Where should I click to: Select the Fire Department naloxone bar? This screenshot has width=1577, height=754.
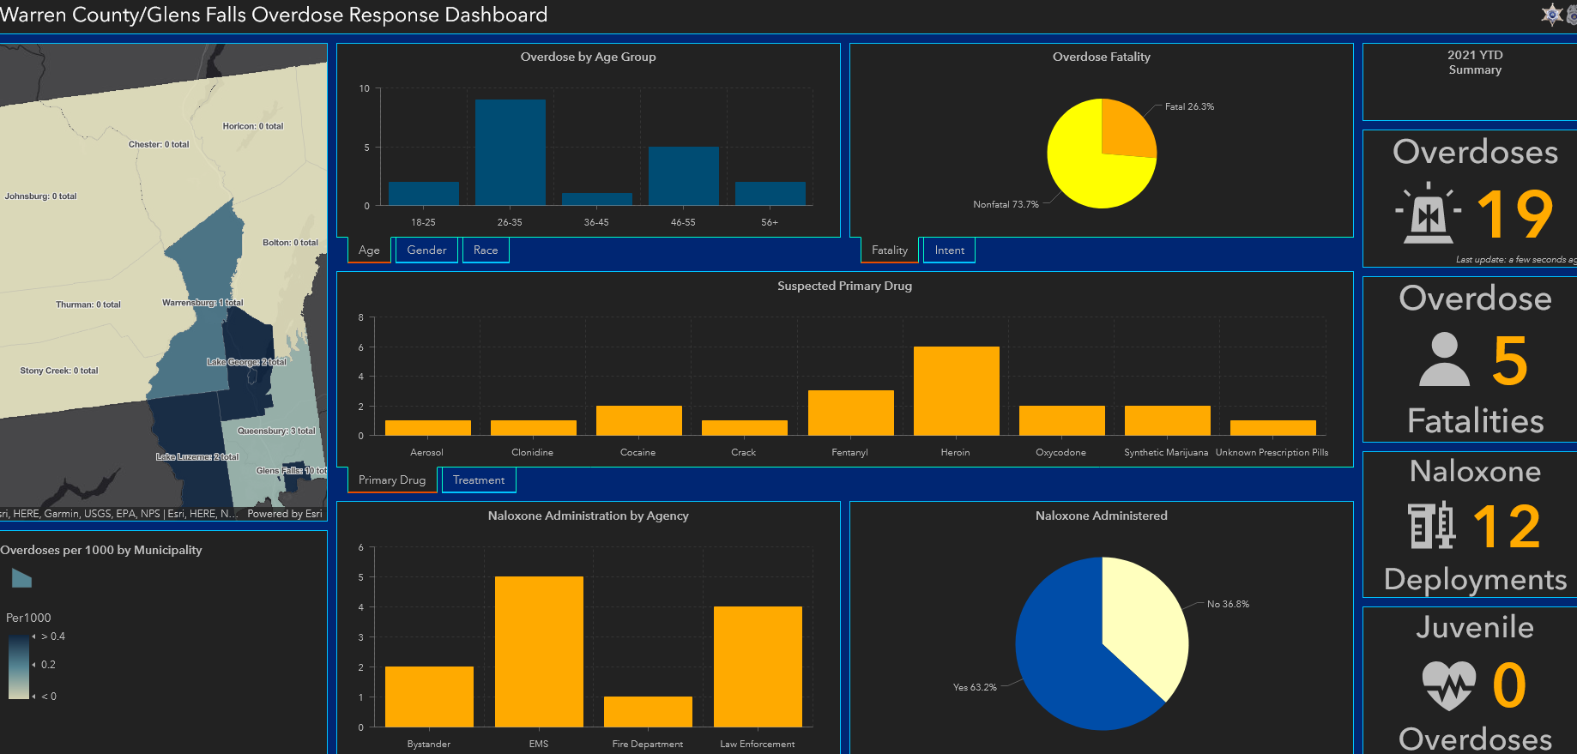click(x=648, y=712)
